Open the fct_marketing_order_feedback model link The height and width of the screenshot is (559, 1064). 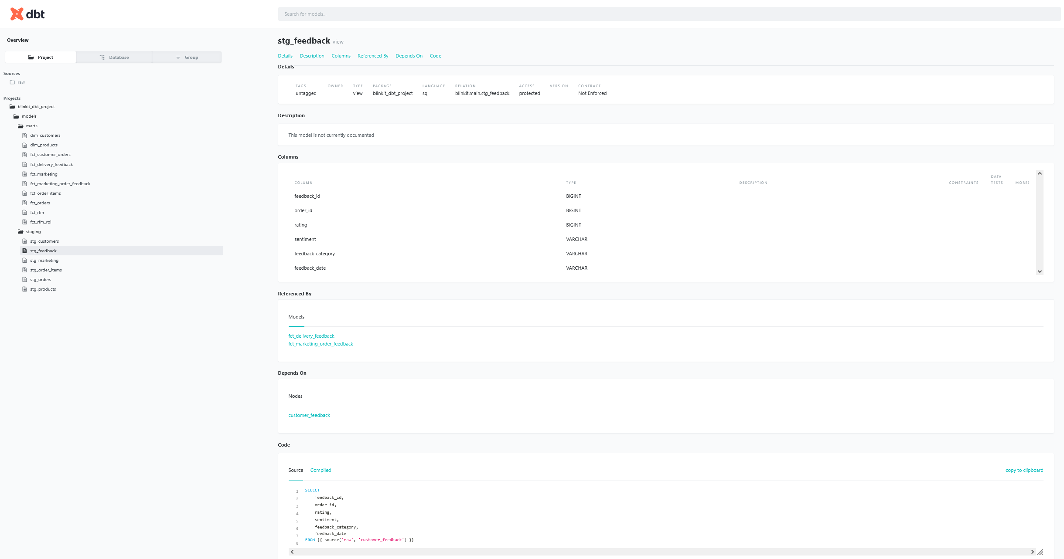[321, 344]
